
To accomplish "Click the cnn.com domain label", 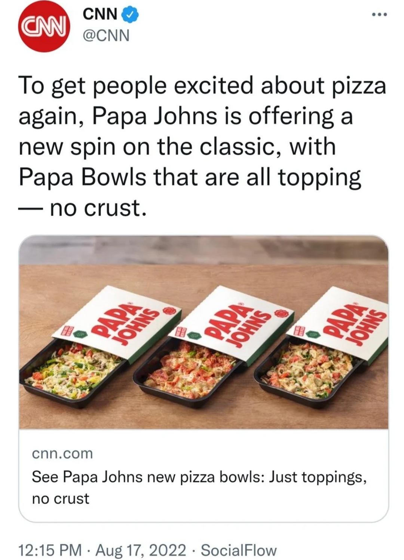I will [x=62, y=453].
